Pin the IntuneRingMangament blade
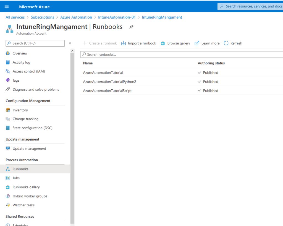Image resolution: width=283 pixels, height=226 pixels. [x=131, y=27]
